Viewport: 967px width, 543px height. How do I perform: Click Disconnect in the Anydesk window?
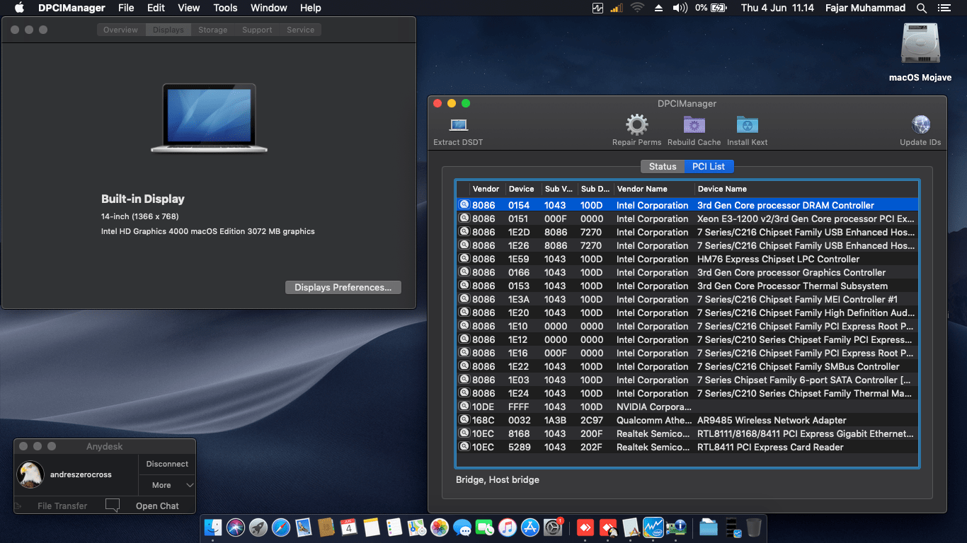[x=167, y=464]
